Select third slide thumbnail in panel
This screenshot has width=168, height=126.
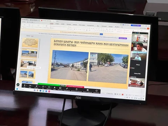[29, 63]
